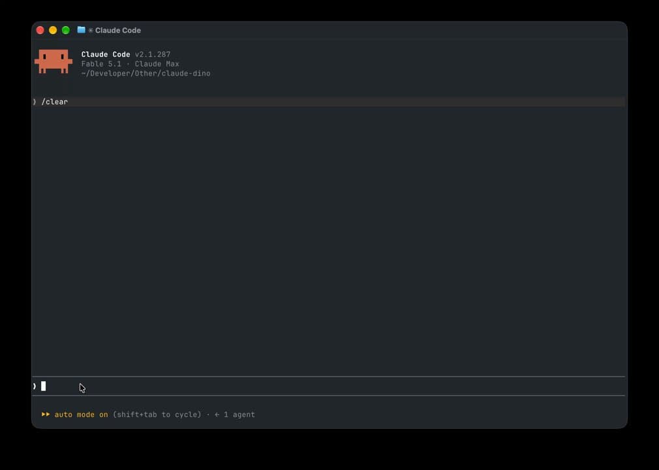Viewport: 659px width, 470px height.
Task: Click the left arrow before "1 agent"
Action: [217, 415]
